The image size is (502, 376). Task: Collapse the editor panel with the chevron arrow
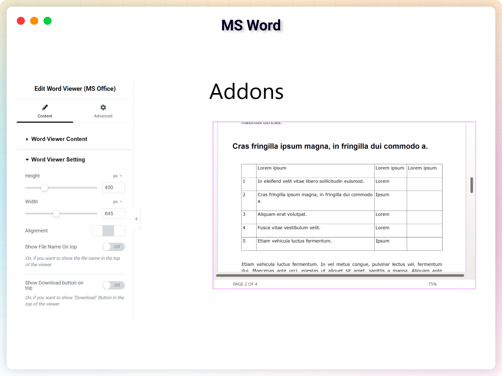pyautogui.click(x=136, y=219)
